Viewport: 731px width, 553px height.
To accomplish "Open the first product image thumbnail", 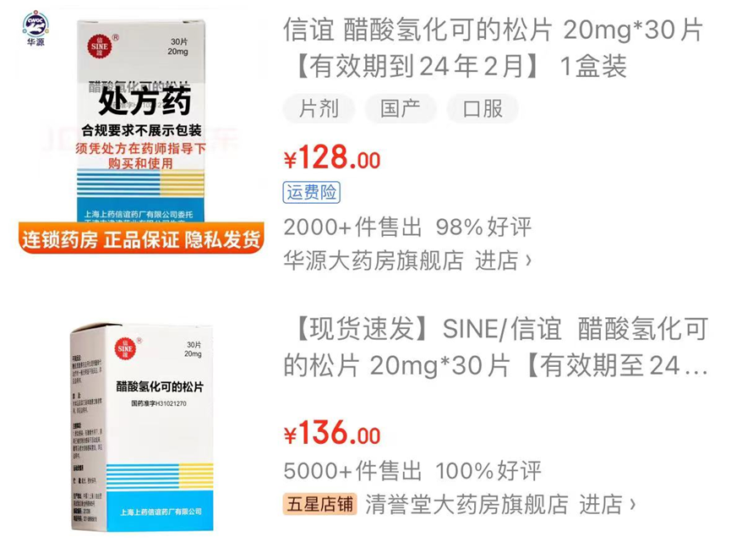I will pos(141,135).
